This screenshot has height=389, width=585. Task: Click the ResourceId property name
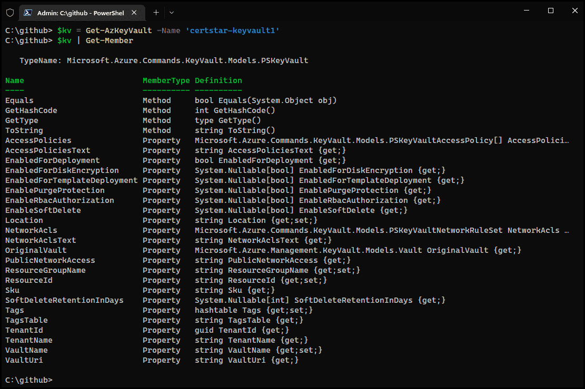[29, 280]
